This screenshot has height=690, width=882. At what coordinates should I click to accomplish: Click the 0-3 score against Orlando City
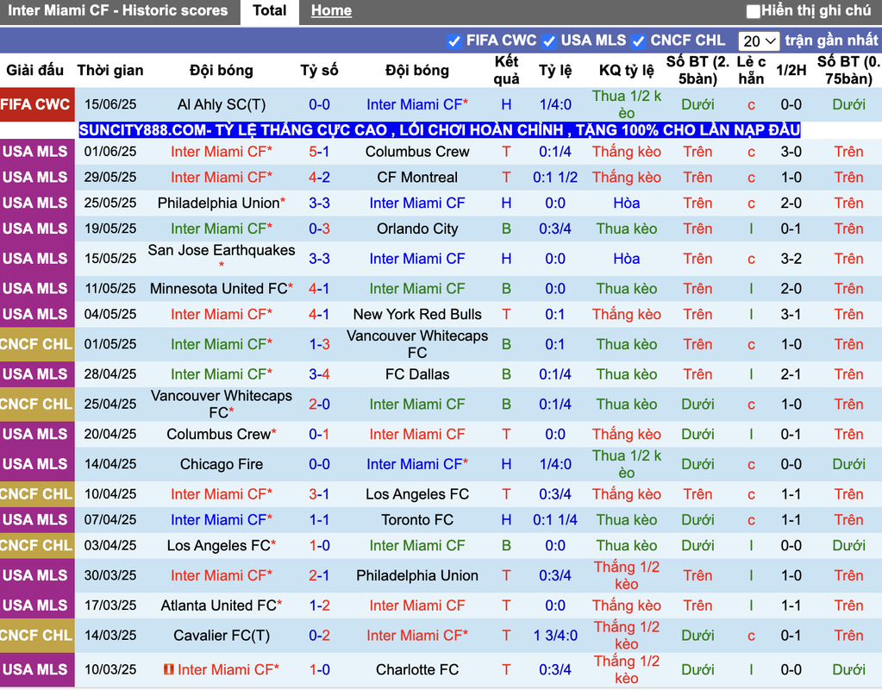click(319, 229)
